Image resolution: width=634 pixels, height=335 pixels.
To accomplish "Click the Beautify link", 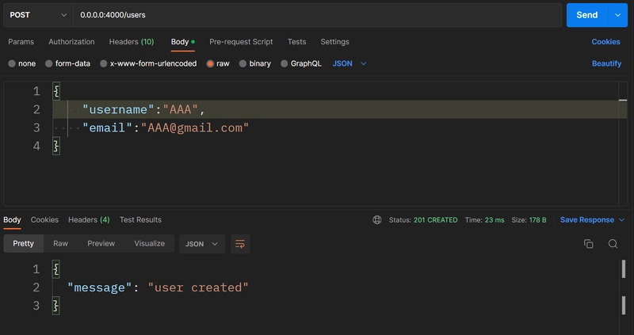I will 606,63.
